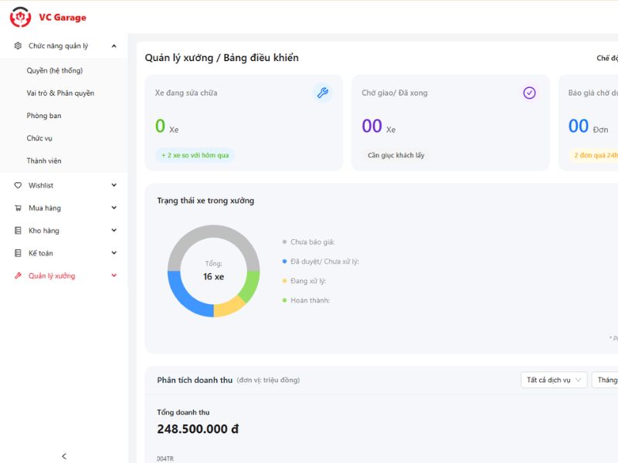Collapse the Chức năng quản lý section
This screenshot has height=463, width=618.
[114, 46]
